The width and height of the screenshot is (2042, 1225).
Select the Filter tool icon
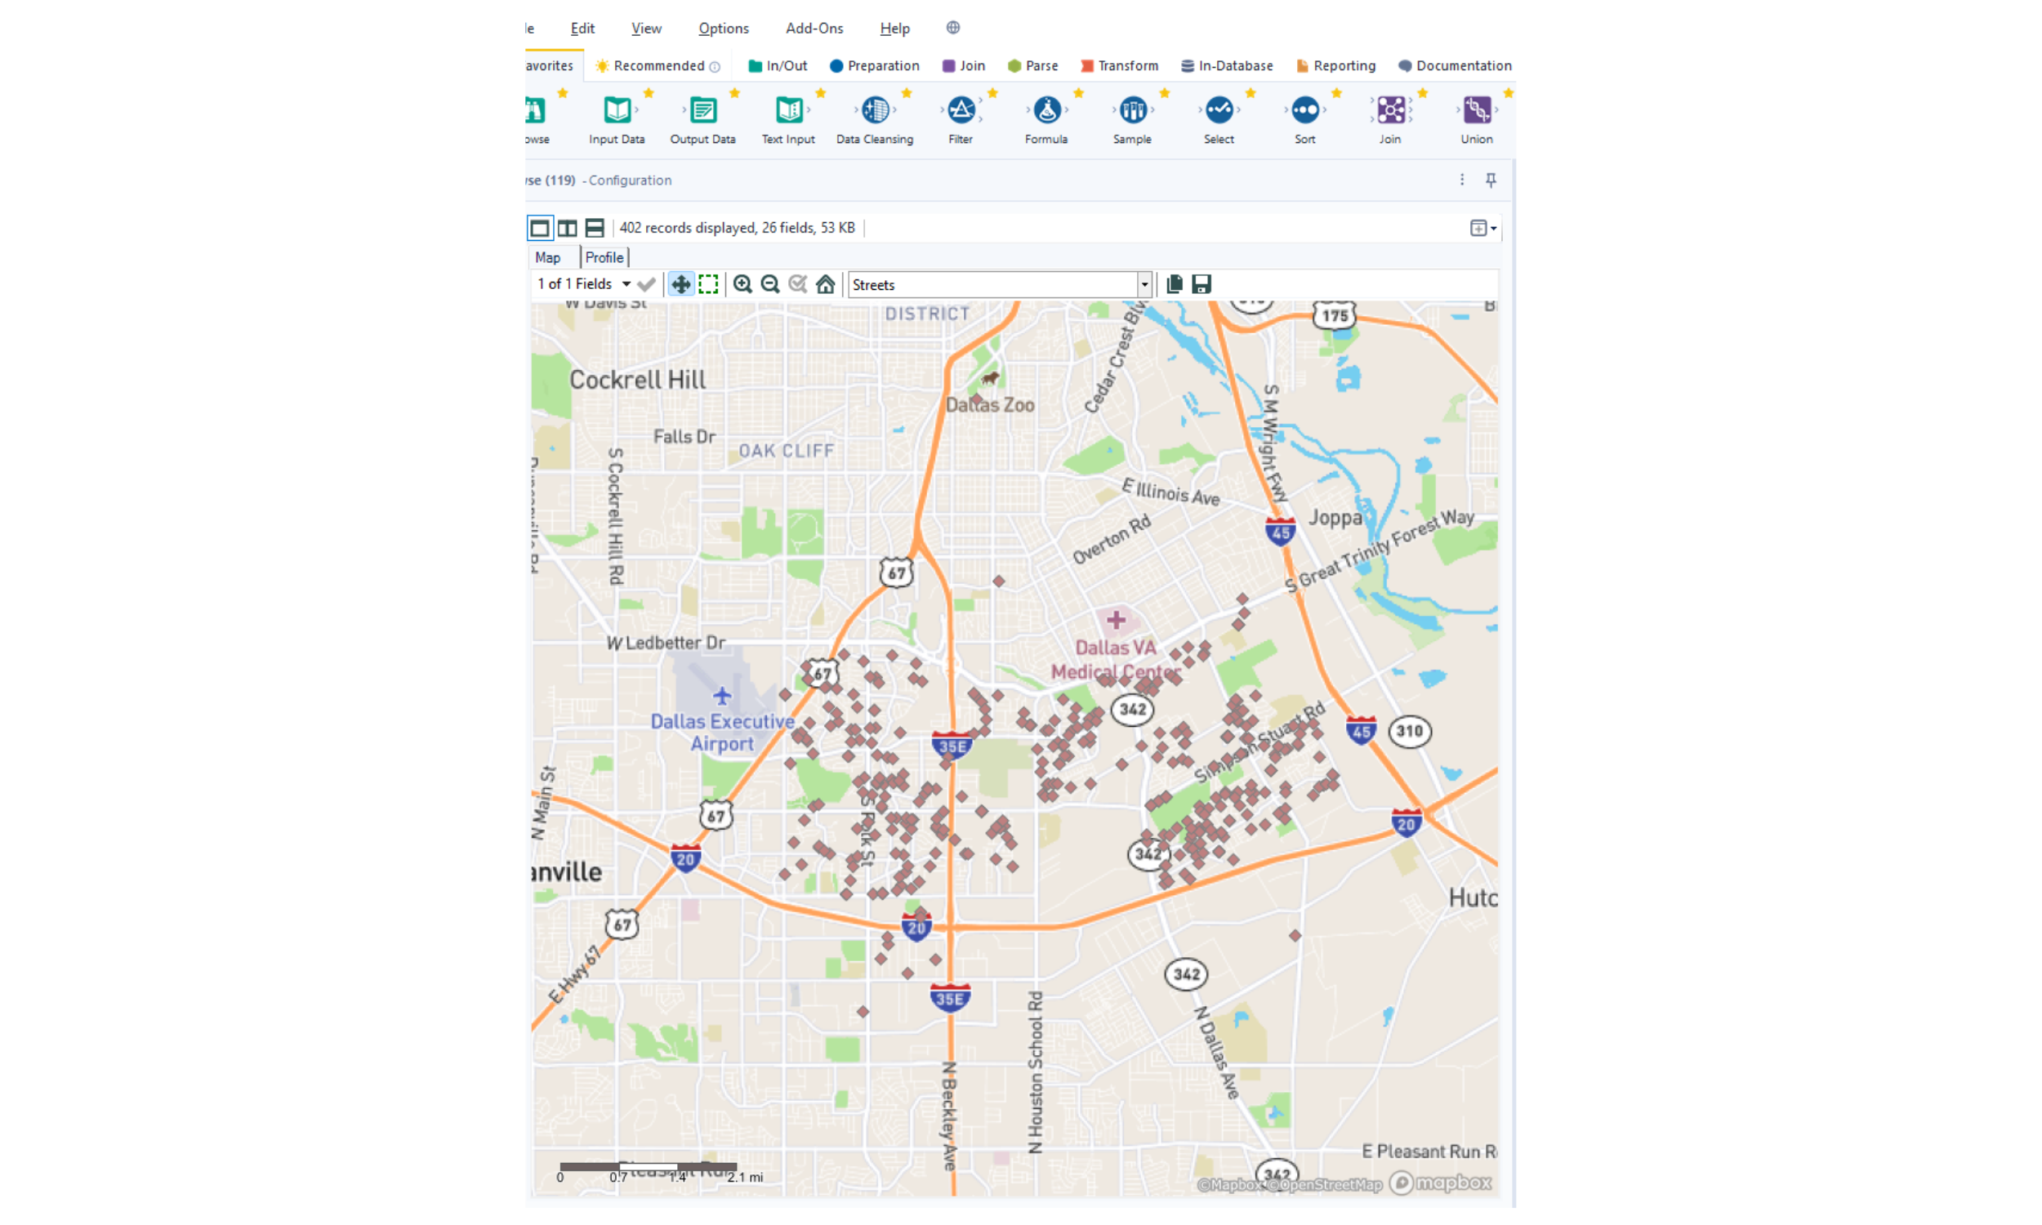click(x=961, y=110)
